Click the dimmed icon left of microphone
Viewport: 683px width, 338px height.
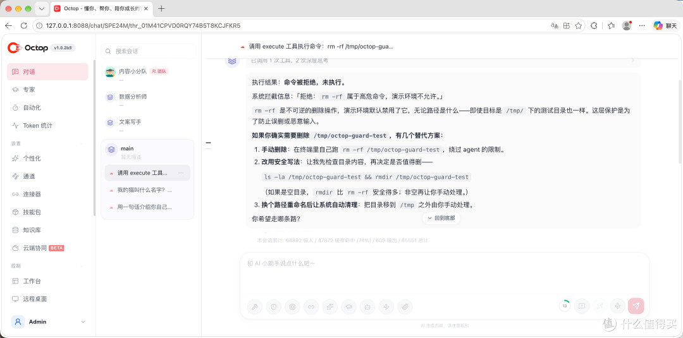(600, 306)
